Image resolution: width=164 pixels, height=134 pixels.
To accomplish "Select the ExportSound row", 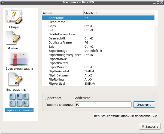I will click(98, 67).
